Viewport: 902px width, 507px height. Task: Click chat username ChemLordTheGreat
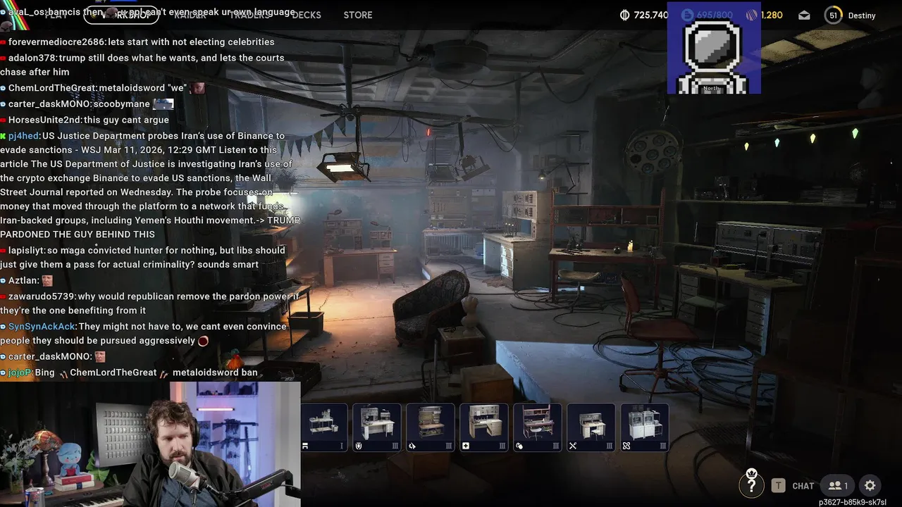point(52,88)
